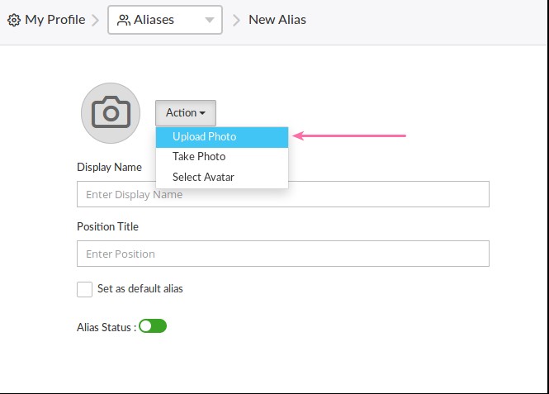Click the Alias Status label text
The height and width of the screenshot is (394, 549).
coord(106,327)
